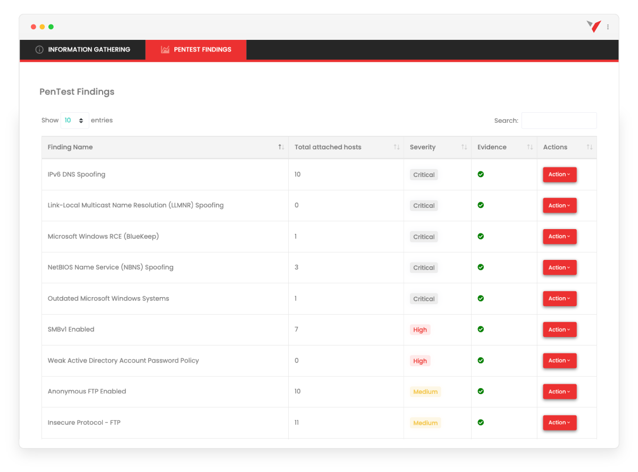Click evidence checkmark for LLMNR Spoofing row
The image size is (638, 472).
click(x=481, y=205)
